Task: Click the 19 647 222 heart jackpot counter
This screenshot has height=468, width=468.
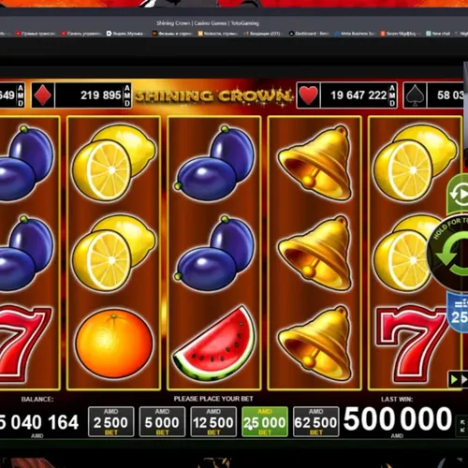Action: 358,95
